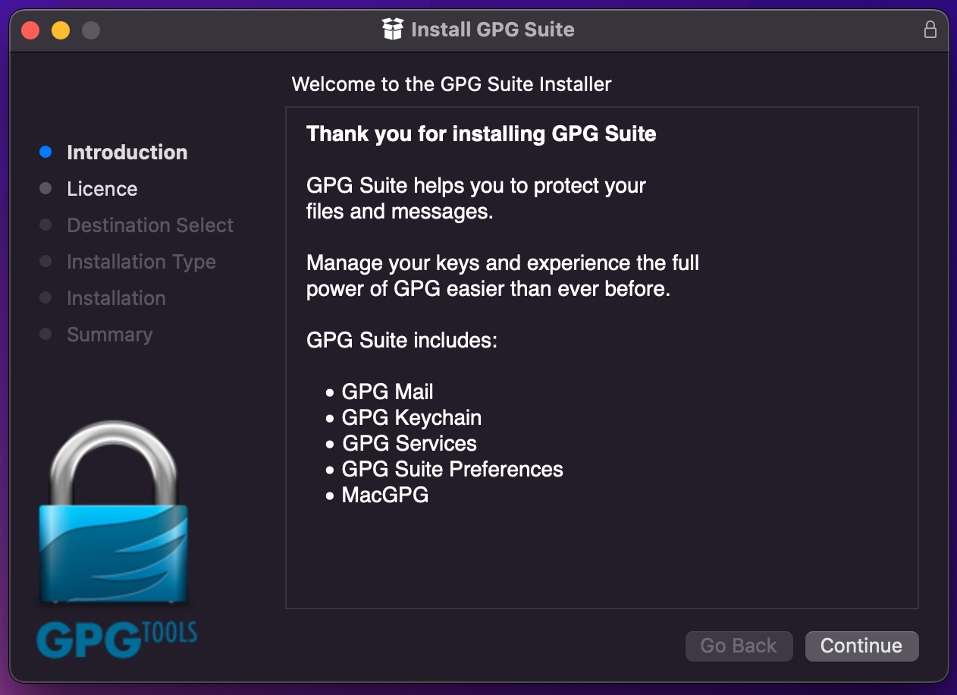Click the grey bullet next to Licence
The width and height of the screenshot is (957, 695).
(45, 188)
